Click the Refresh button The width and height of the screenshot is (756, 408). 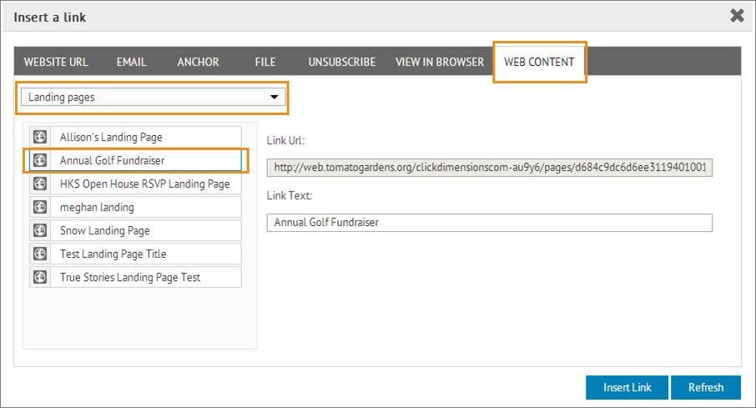coord(705,387)
